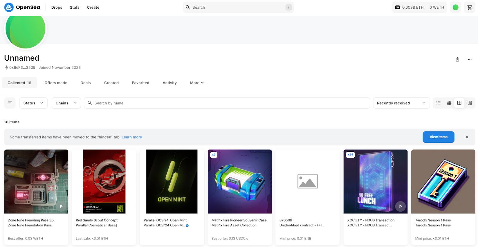Open Red Sands Scout Concept thumbnail

[x=104, y=181]
